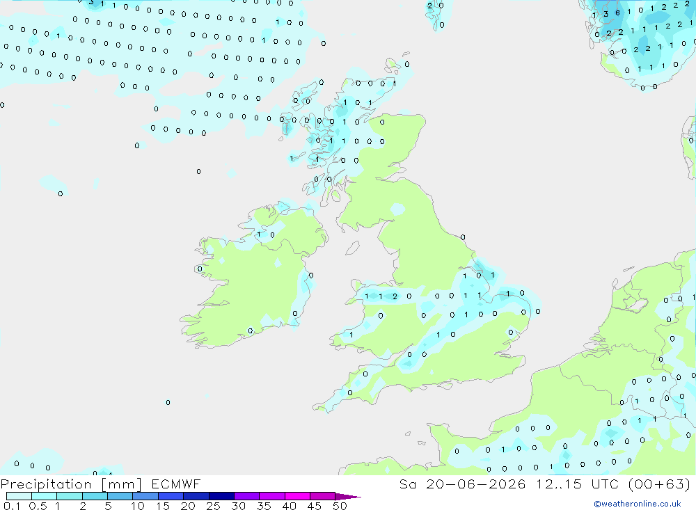Click the 6 mm value over Norway
This screenshot has height=510, width=696.
(617, 13)
